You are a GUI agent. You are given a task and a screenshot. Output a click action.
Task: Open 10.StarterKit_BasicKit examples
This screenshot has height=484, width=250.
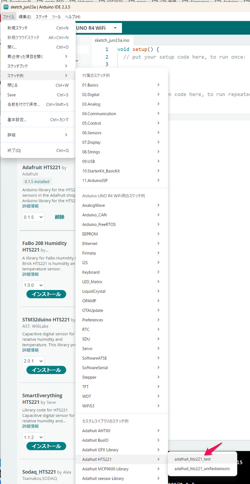tap(122, 171)
